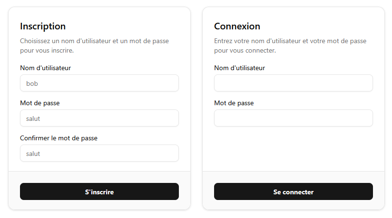The image size is (392, 218).
Task: Click "Nom d'utilisateur" label in Inscription card
Action: coord(45,68)
